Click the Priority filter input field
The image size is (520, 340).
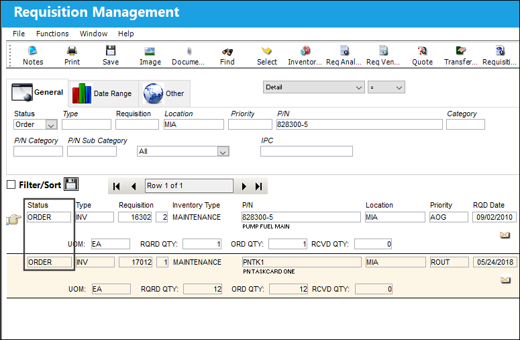pos(250,124)
